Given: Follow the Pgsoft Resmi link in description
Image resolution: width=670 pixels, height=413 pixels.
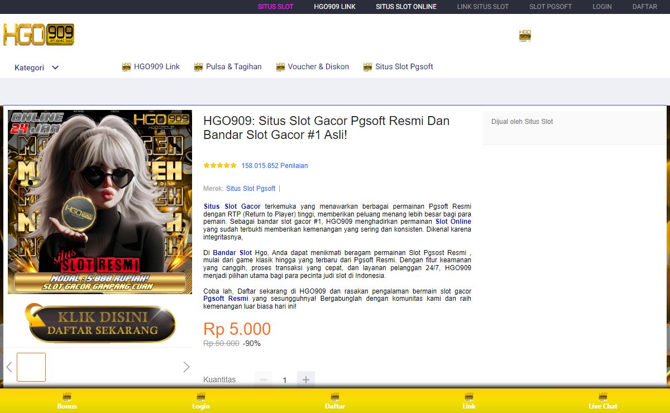Looking at the screenshot, I should (x=226, y=299).
